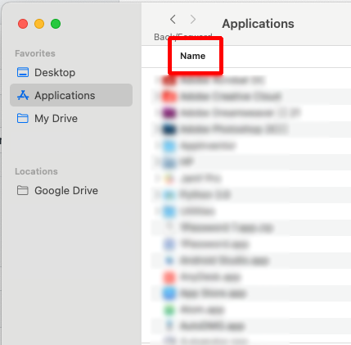Zoom the window with the green button

(56, 24)
